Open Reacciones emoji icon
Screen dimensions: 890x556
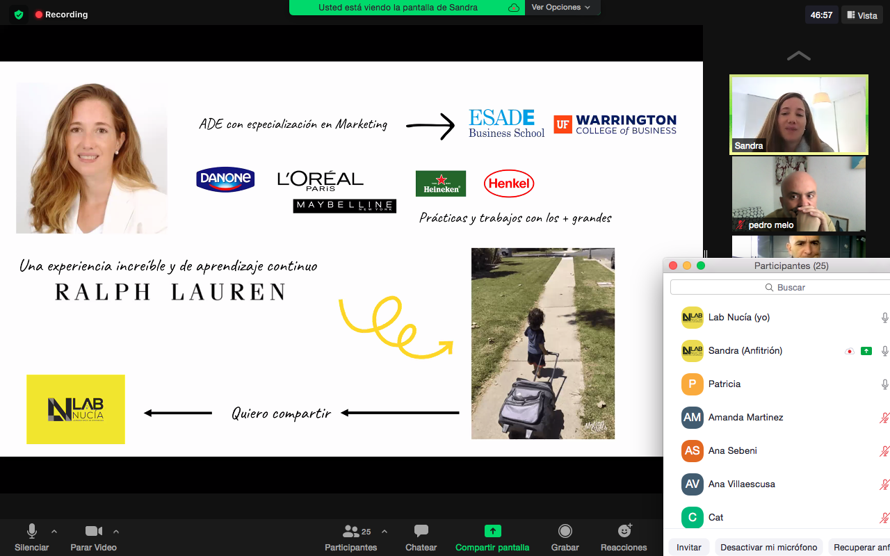tap(624, 531)
